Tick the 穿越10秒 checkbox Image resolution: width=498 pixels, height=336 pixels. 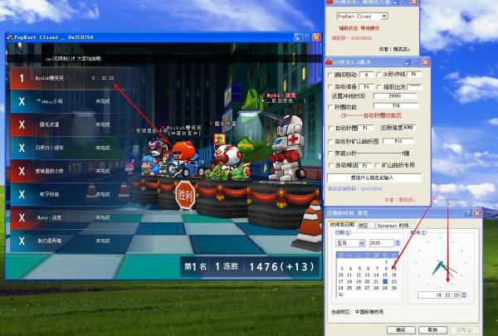click(x=330, y=153)
